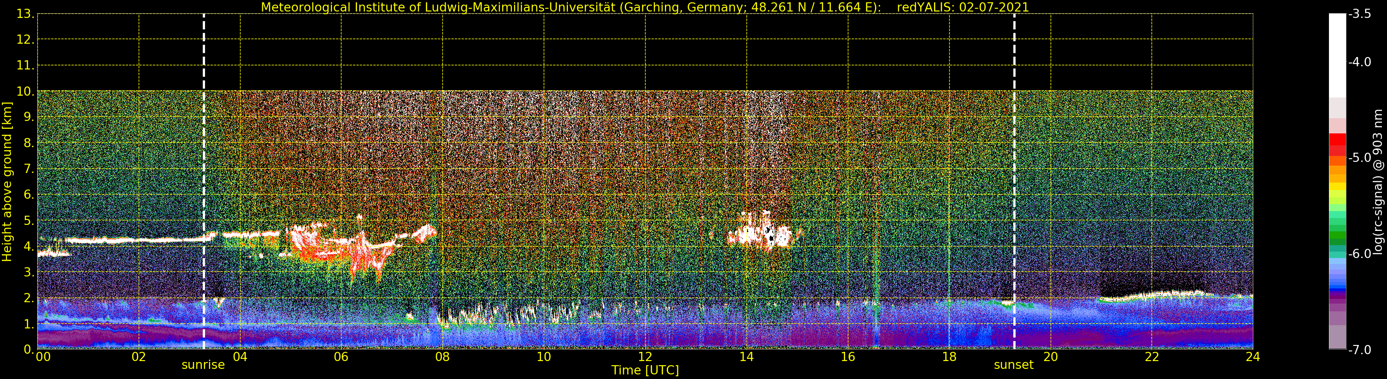
Task: Click the 02 tick on the time axis
Action: click(x=139, y=357)
